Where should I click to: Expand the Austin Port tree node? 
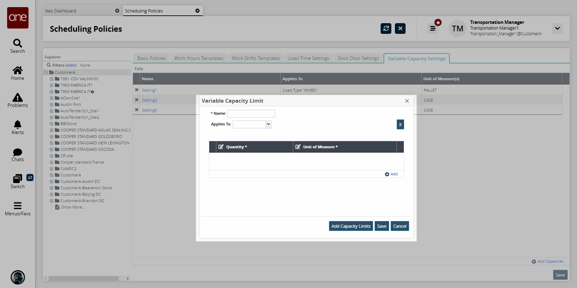[x=52, y=104]
